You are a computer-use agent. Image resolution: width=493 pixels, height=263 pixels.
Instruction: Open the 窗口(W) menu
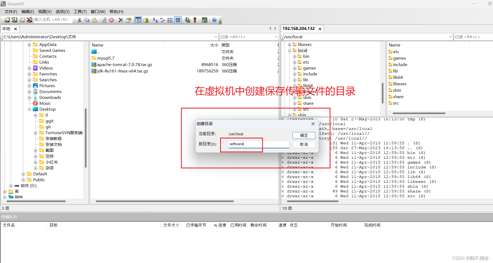tap(98, 12)
